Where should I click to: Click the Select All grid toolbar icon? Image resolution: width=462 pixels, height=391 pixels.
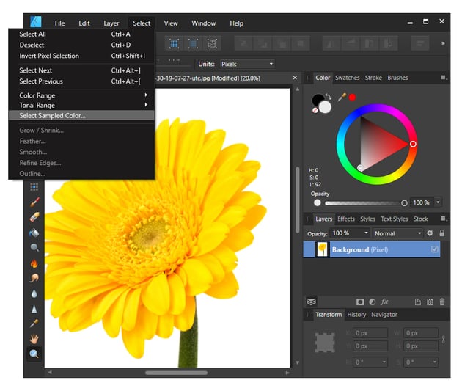pyautogui.click(x=174, y=44)
